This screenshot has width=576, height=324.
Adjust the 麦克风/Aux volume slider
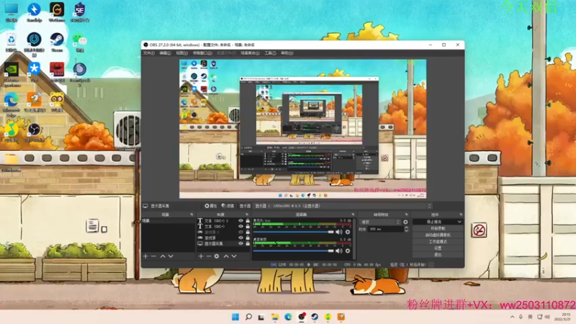(293, 232)
